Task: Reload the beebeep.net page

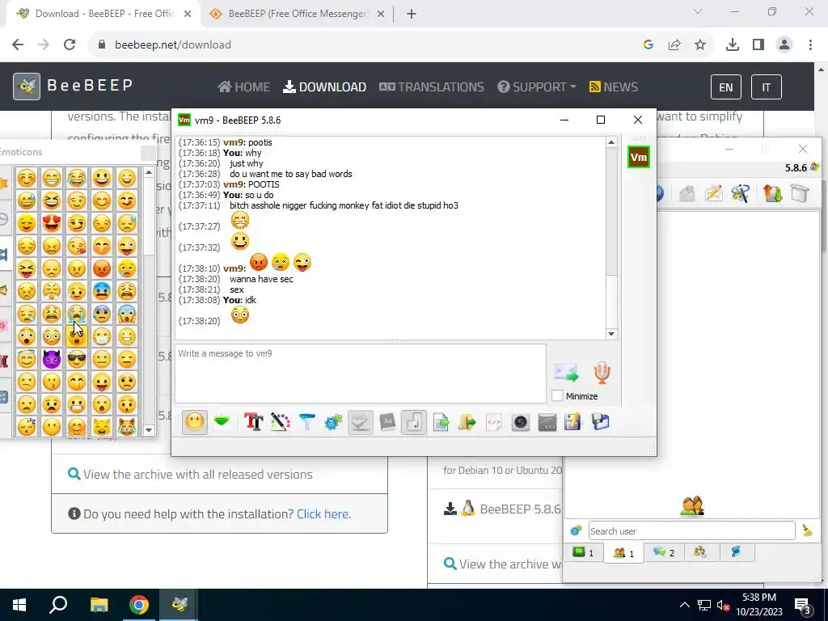Action: point(70,45)
